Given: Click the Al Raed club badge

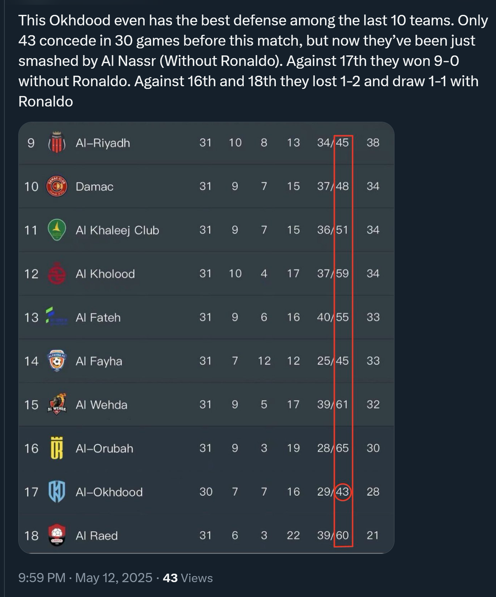Looking at the screenshot, I should click(57, 535).
